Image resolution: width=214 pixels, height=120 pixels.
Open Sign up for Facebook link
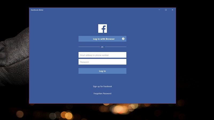pos(102,86)
